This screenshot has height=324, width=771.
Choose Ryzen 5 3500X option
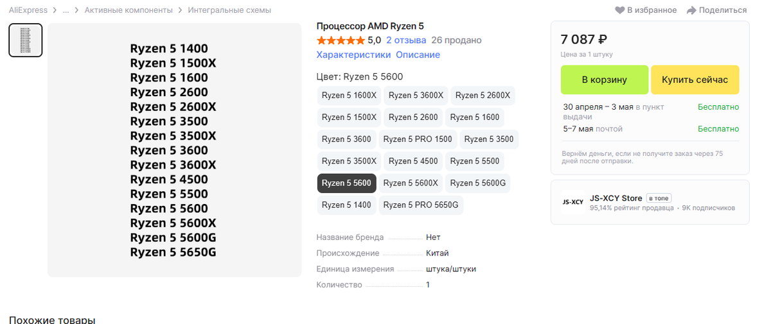tap(349, 161)
